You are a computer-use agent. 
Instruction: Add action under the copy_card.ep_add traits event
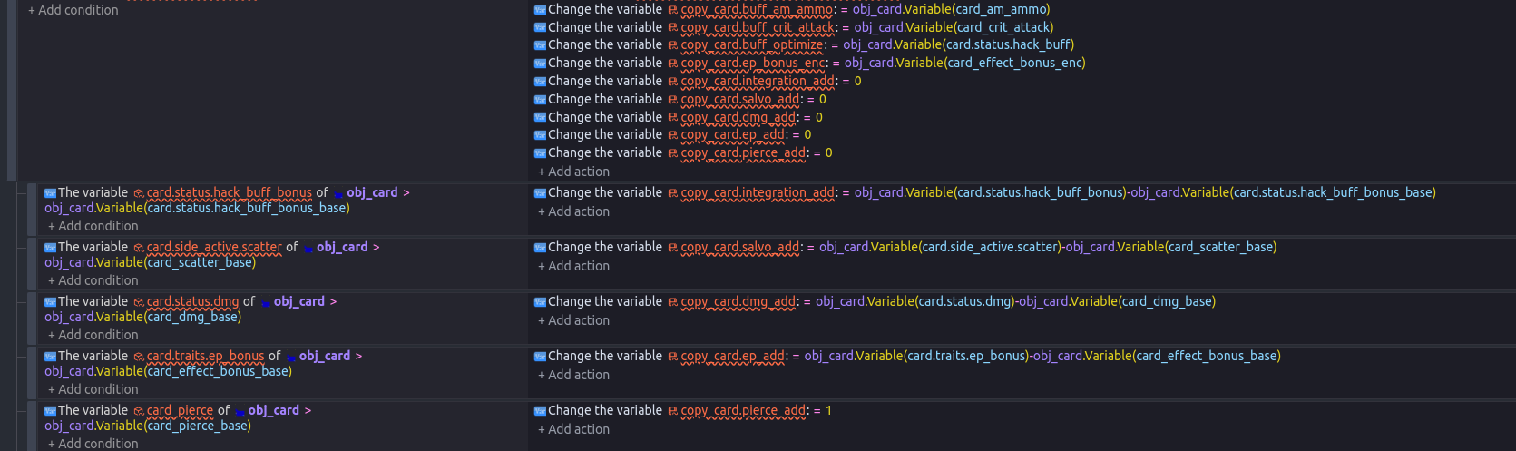point(573,375)
